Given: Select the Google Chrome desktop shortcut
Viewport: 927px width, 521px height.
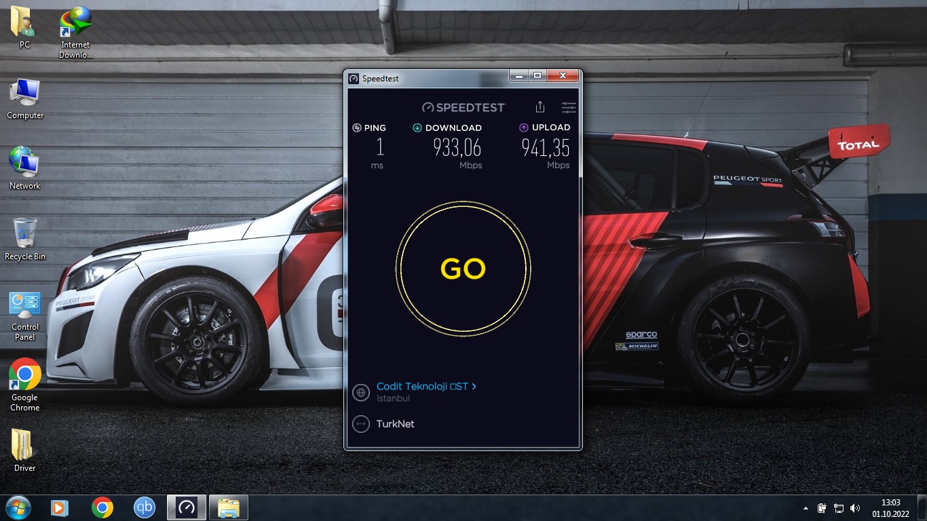Looking at the screenshot, I should click(x=25, y=385).
